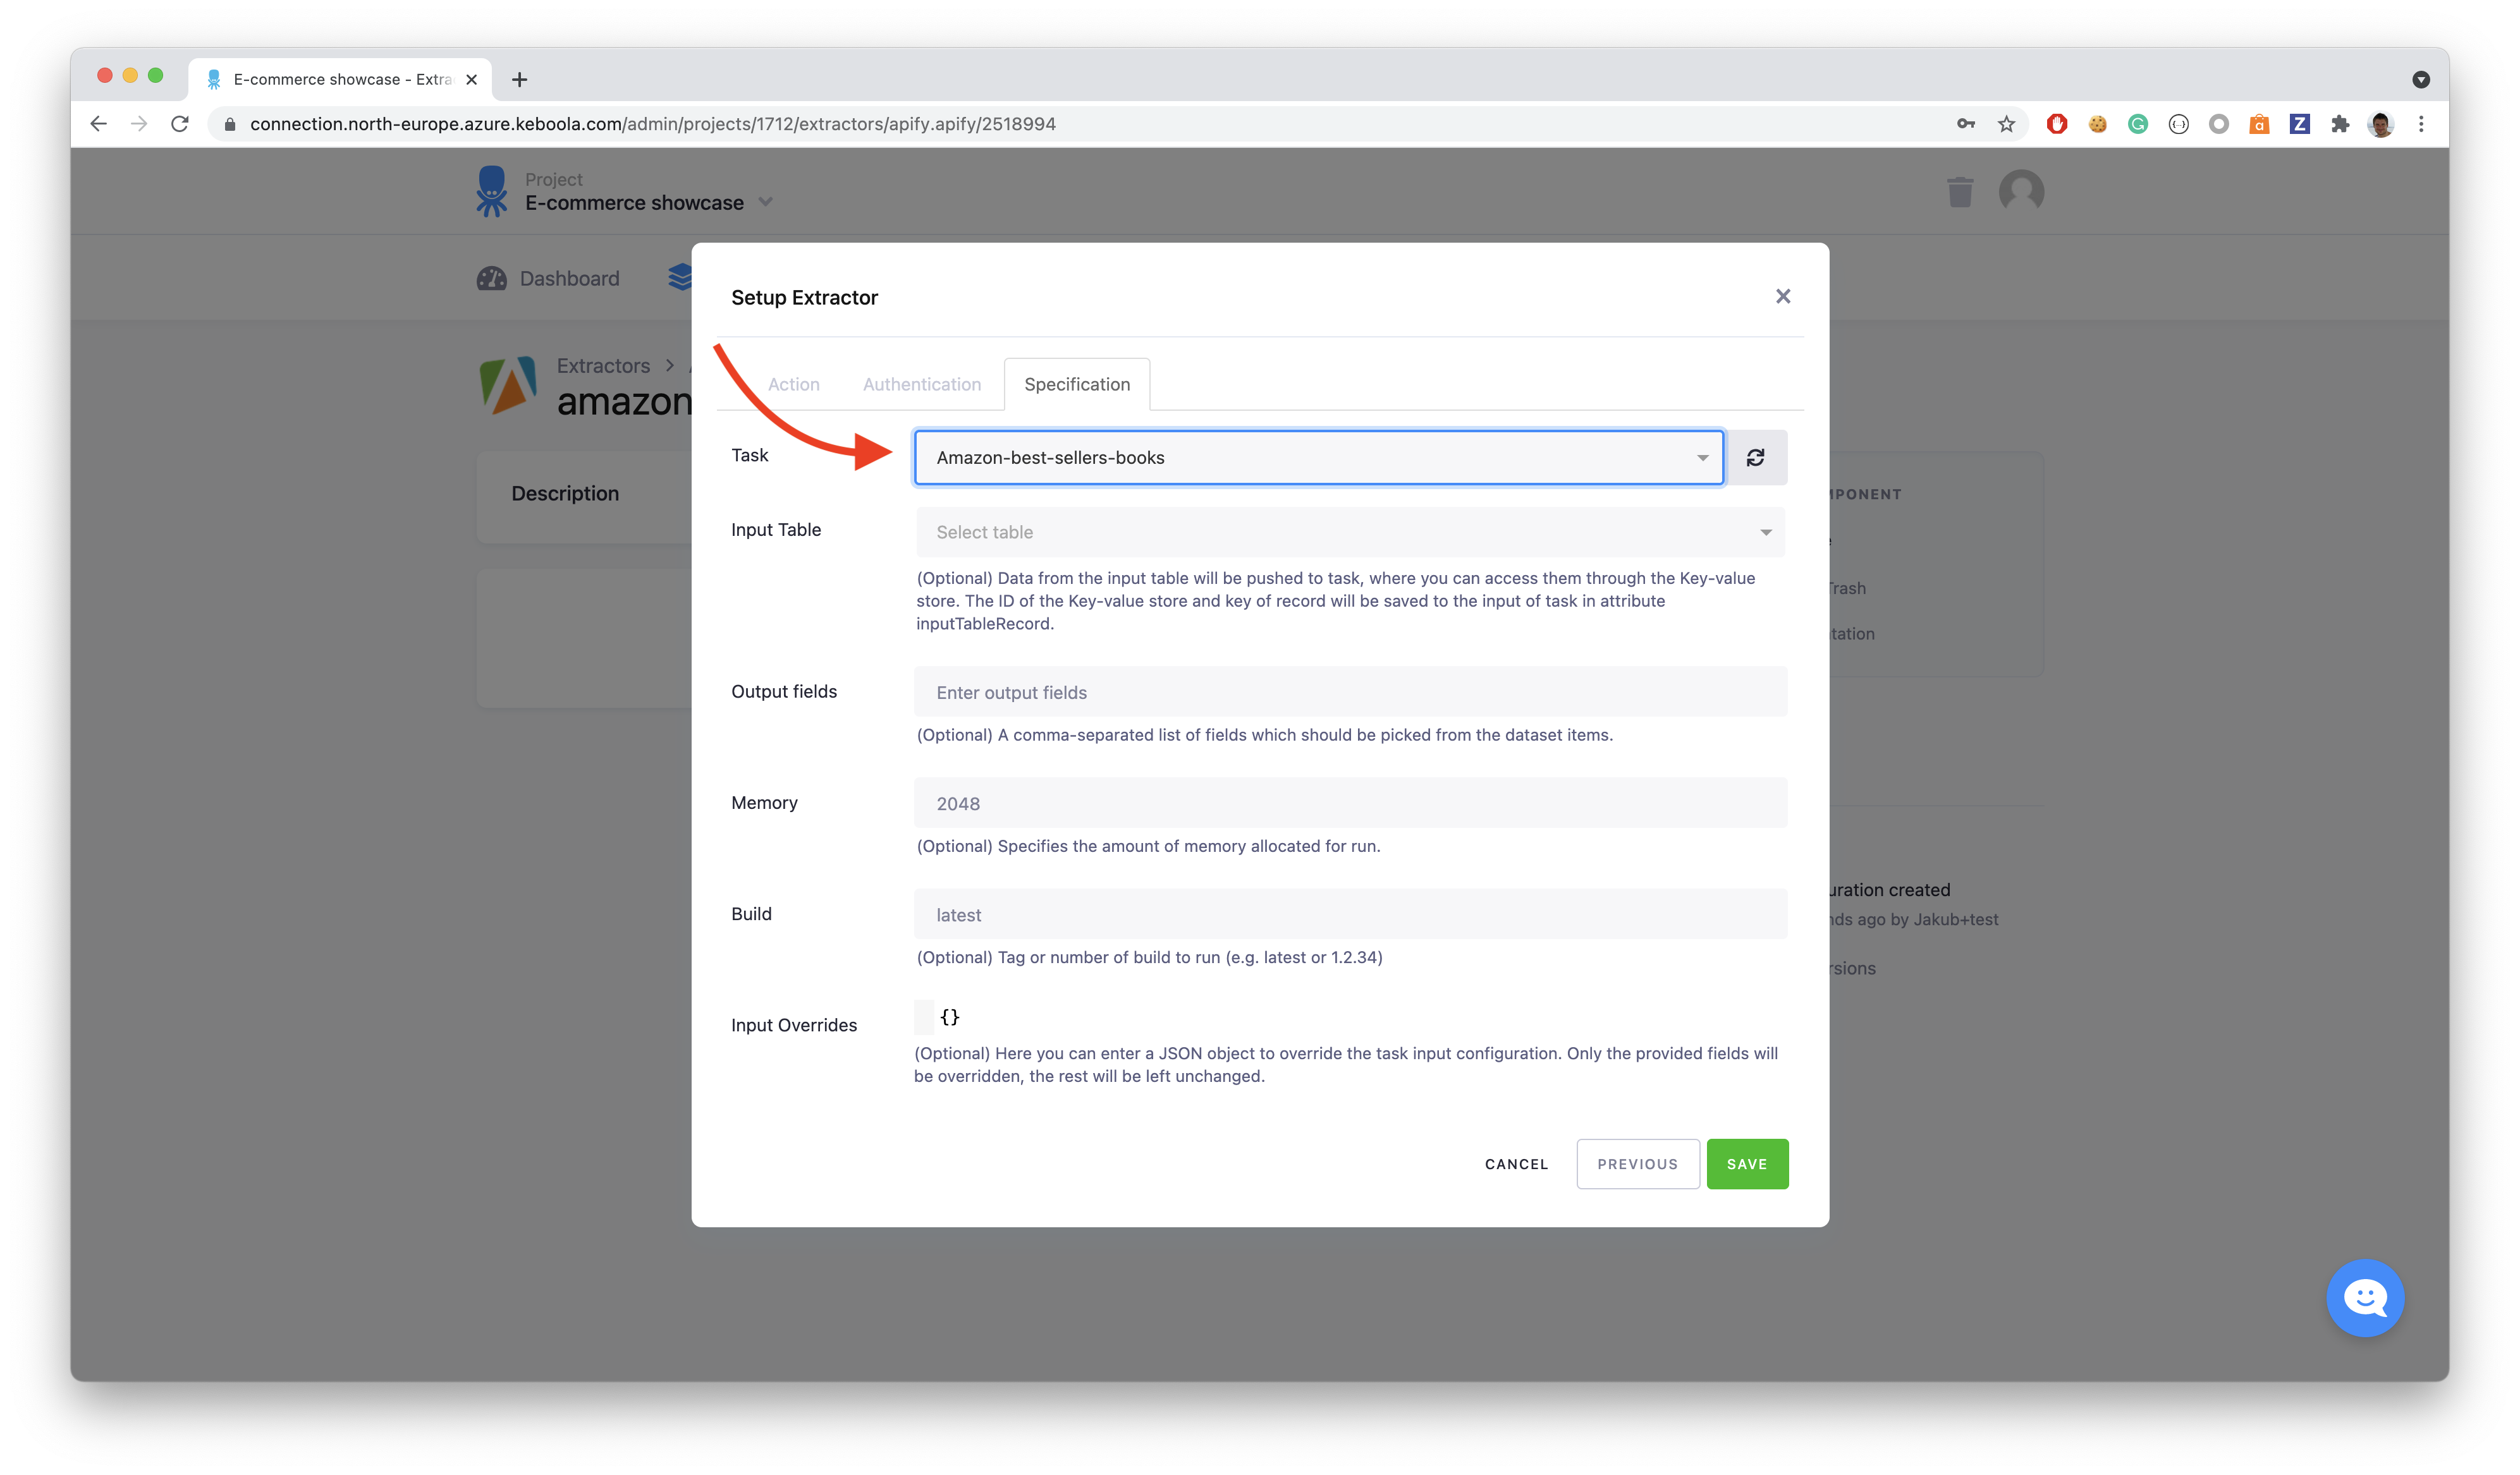Expand the E-commerce showcase project chevron
The width and height of the screenshot is (2520, 1475).
pyautogui.click(x=766, y=202)
